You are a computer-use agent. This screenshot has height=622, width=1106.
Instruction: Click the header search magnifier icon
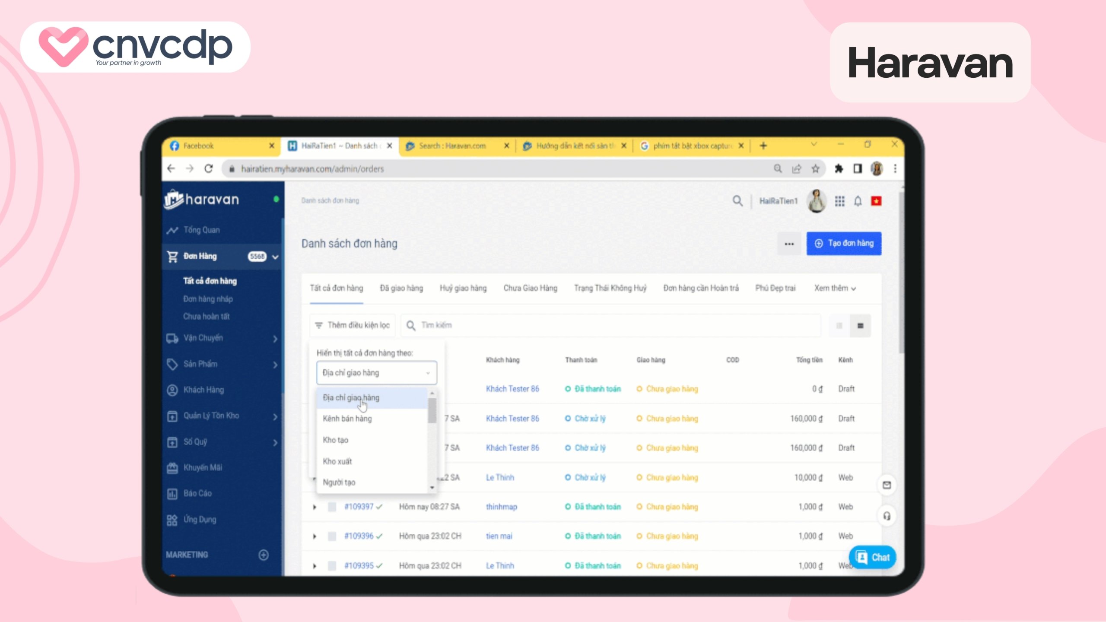(x=737, y=201)
